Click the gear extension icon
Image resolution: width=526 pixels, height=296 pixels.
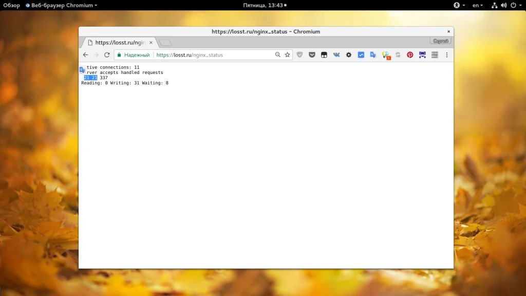(x=349, y=55)
